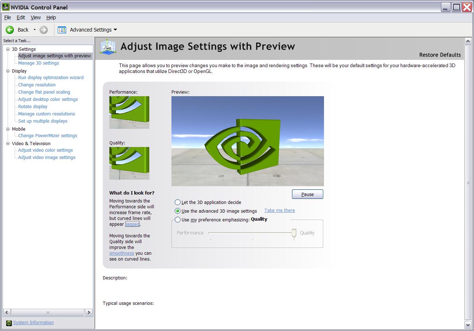The width and height of the screenshot is (474, 331).
Task: Click the Performance–Quality slider thumb
Action: pos(294,233)
